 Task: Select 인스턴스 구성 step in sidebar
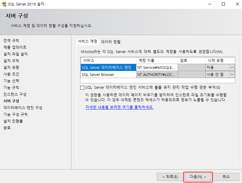pyautogui.click(x=15, y=94)
